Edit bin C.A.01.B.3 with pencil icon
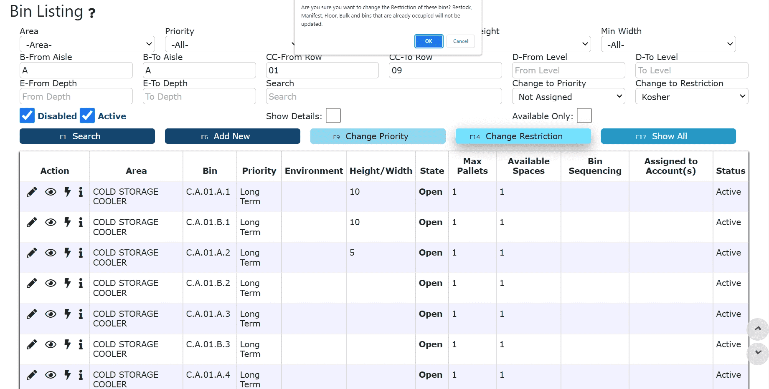 click(32, 344)
